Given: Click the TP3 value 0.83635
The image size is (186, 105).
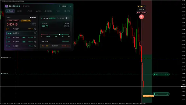Looking at the screenshot, I should click(16, 46).
